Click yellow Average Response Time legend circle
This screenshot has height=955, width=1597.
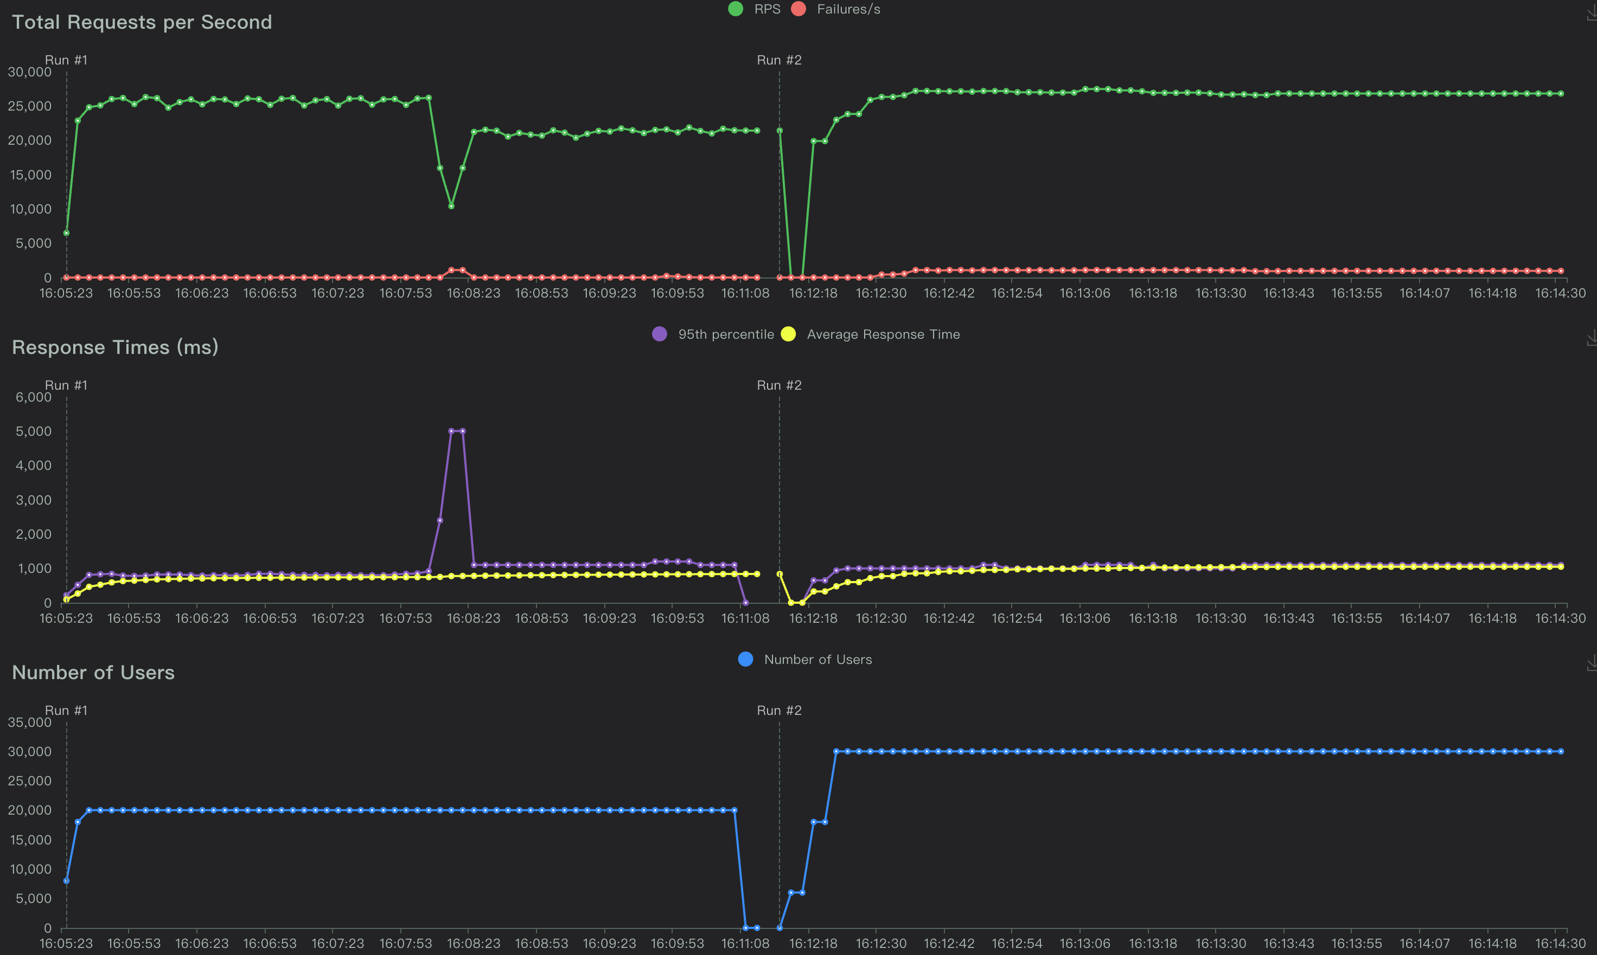[788, 334]
